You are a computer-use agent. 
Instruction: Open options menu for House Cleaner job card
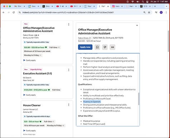pos(69,105)
